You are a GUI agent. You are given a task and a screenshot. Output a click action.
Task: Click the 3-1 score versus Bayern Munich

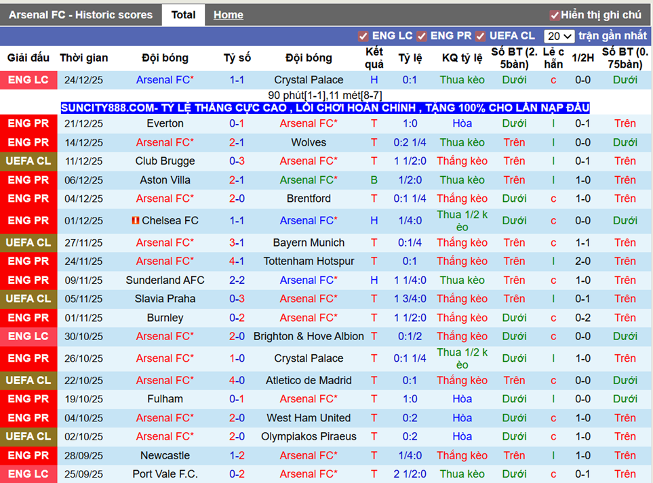tap(237, 243)
